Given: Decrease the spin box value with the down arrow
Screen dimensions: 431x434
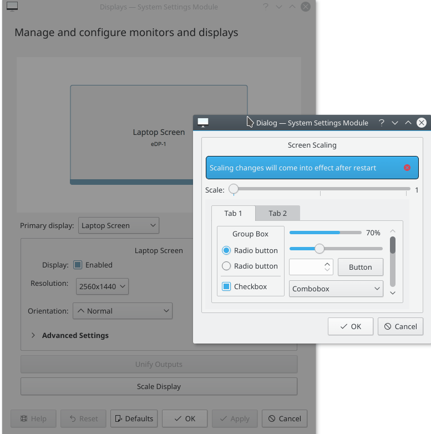Looking at the screenshot, I should pos(327,269).
